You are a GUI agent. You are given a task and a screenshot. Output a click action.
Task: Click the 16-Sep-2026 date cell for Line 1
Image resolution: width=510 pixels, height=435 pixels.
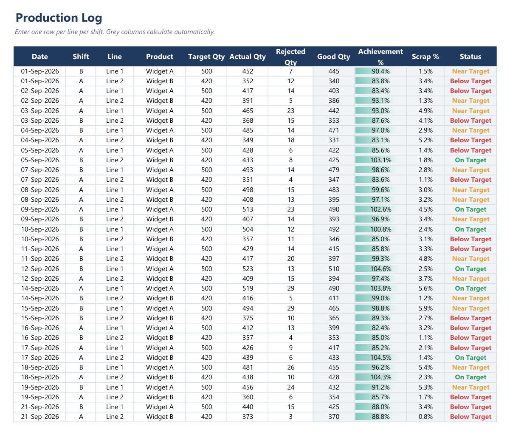click(x=40, y=328)
